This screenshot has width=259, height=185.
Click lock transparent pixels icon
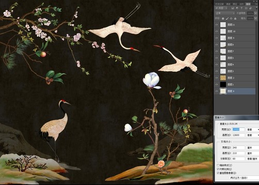(x=223, y=18)
